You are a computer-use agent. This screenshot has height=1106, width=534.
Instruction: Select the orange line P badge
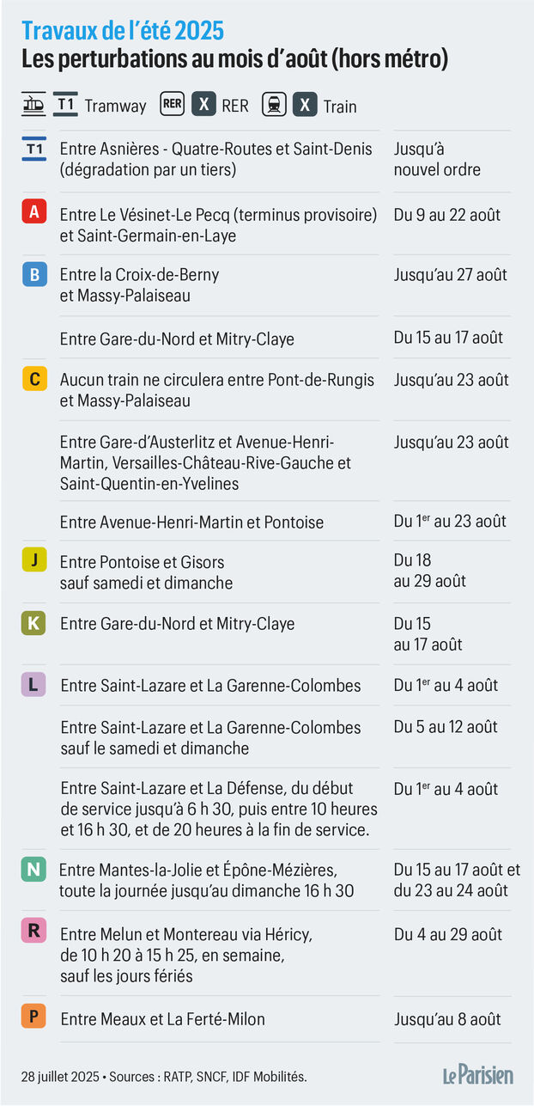click(33, 1017)
